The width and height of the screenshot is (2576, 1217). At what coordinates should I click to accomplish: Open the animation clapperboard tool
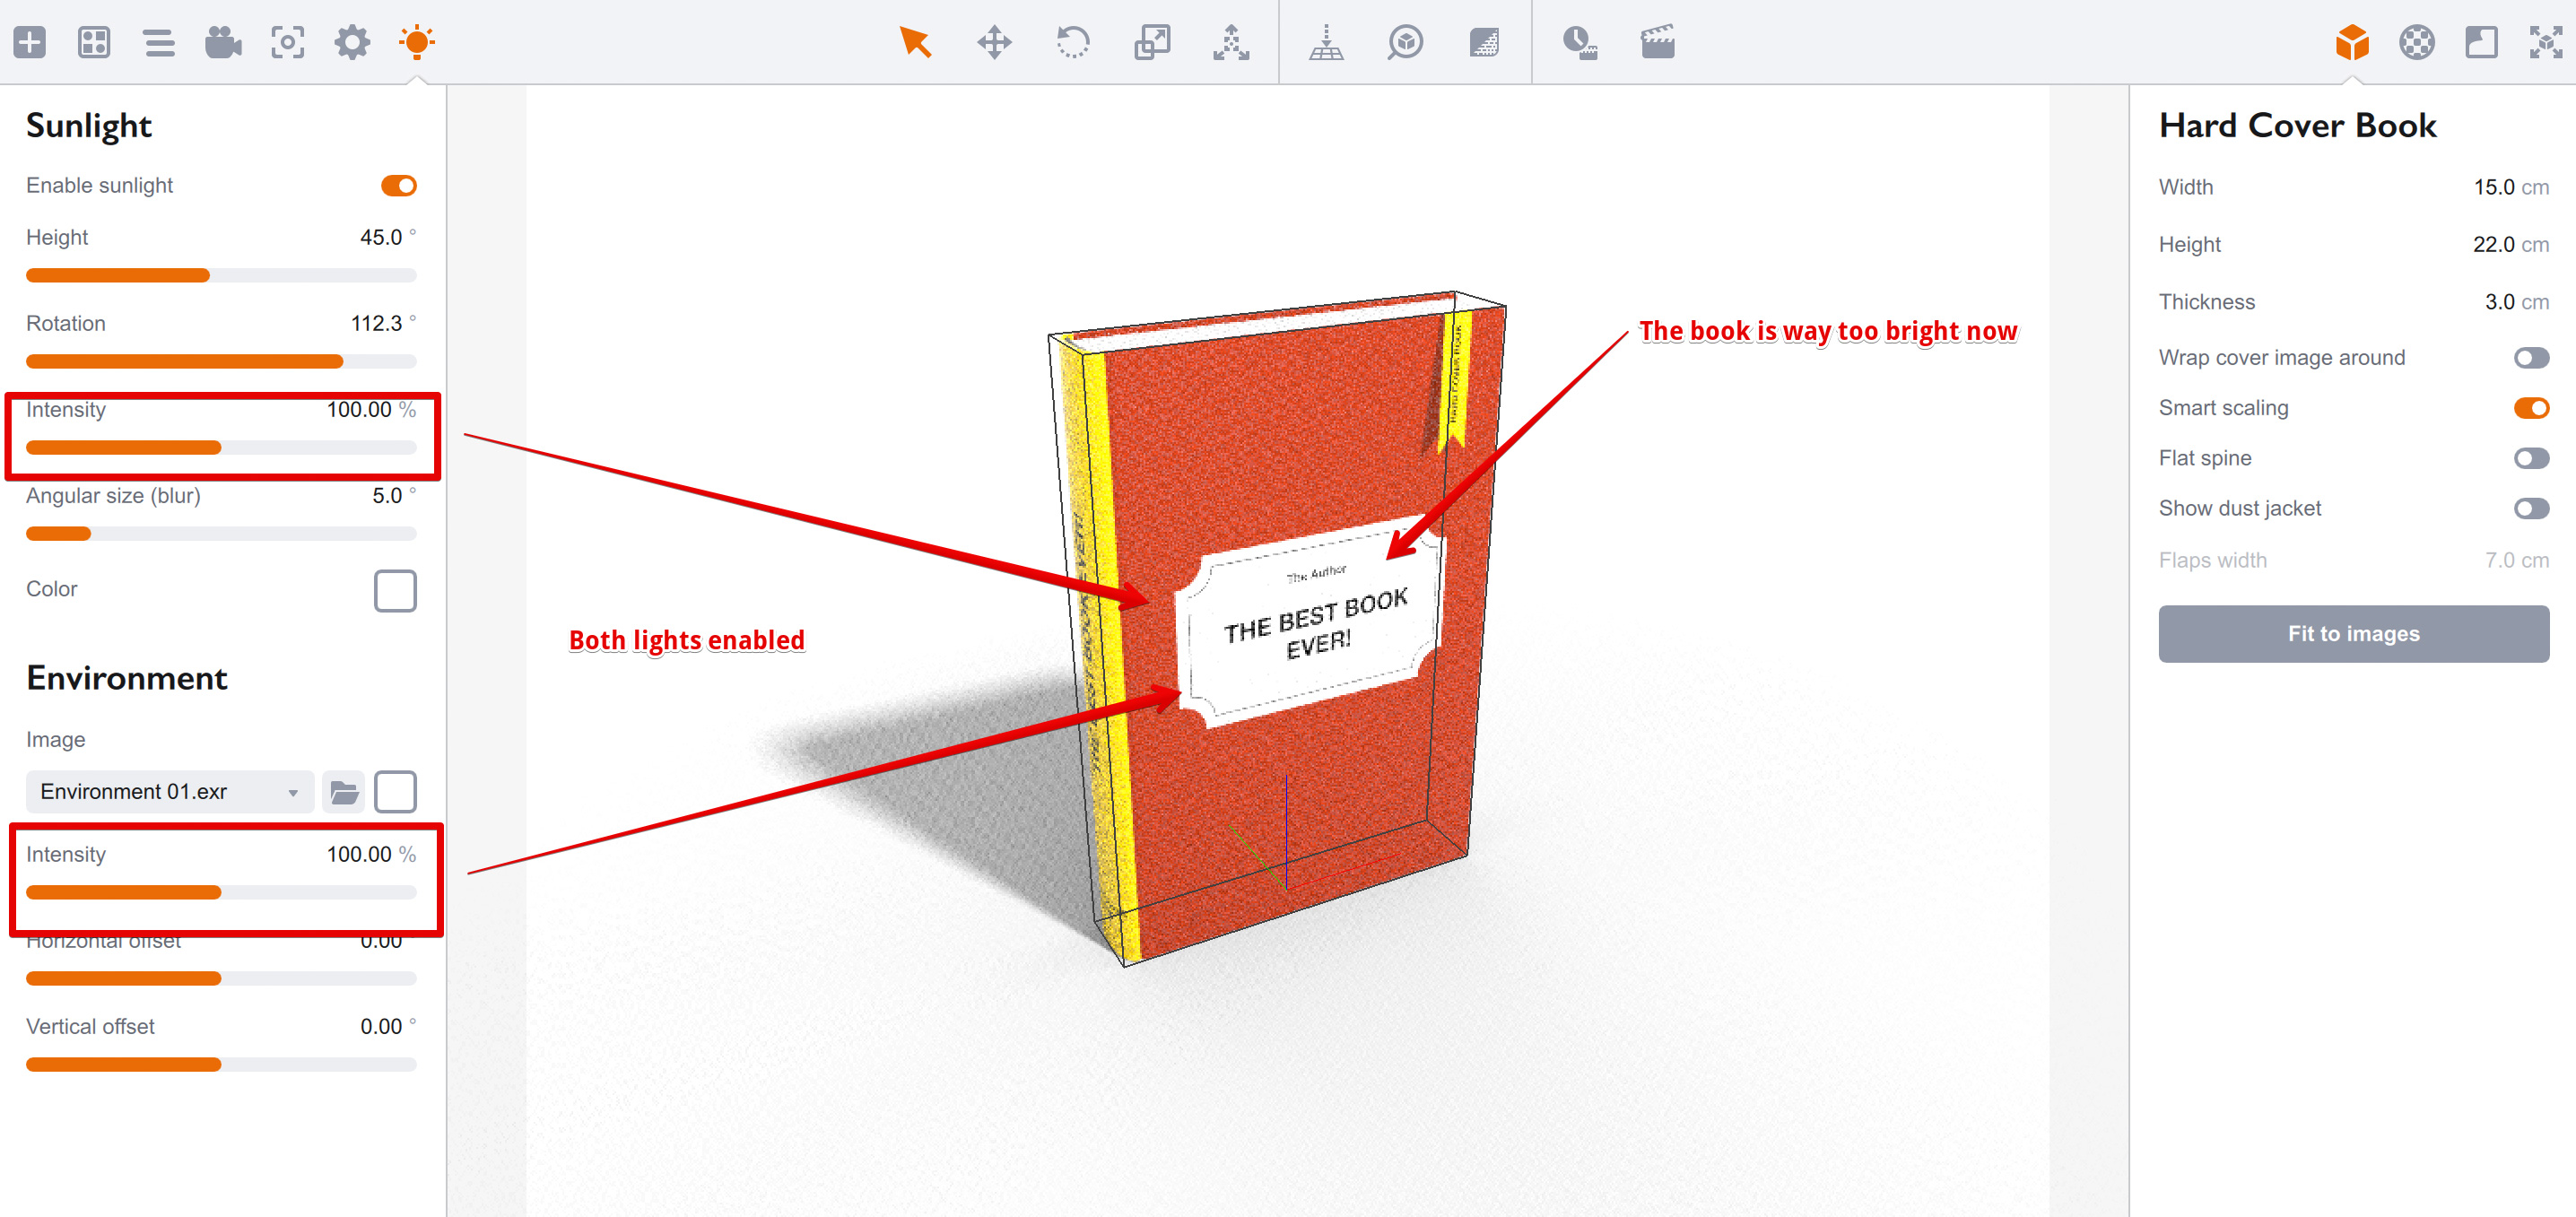click(x=1658, y=43)
